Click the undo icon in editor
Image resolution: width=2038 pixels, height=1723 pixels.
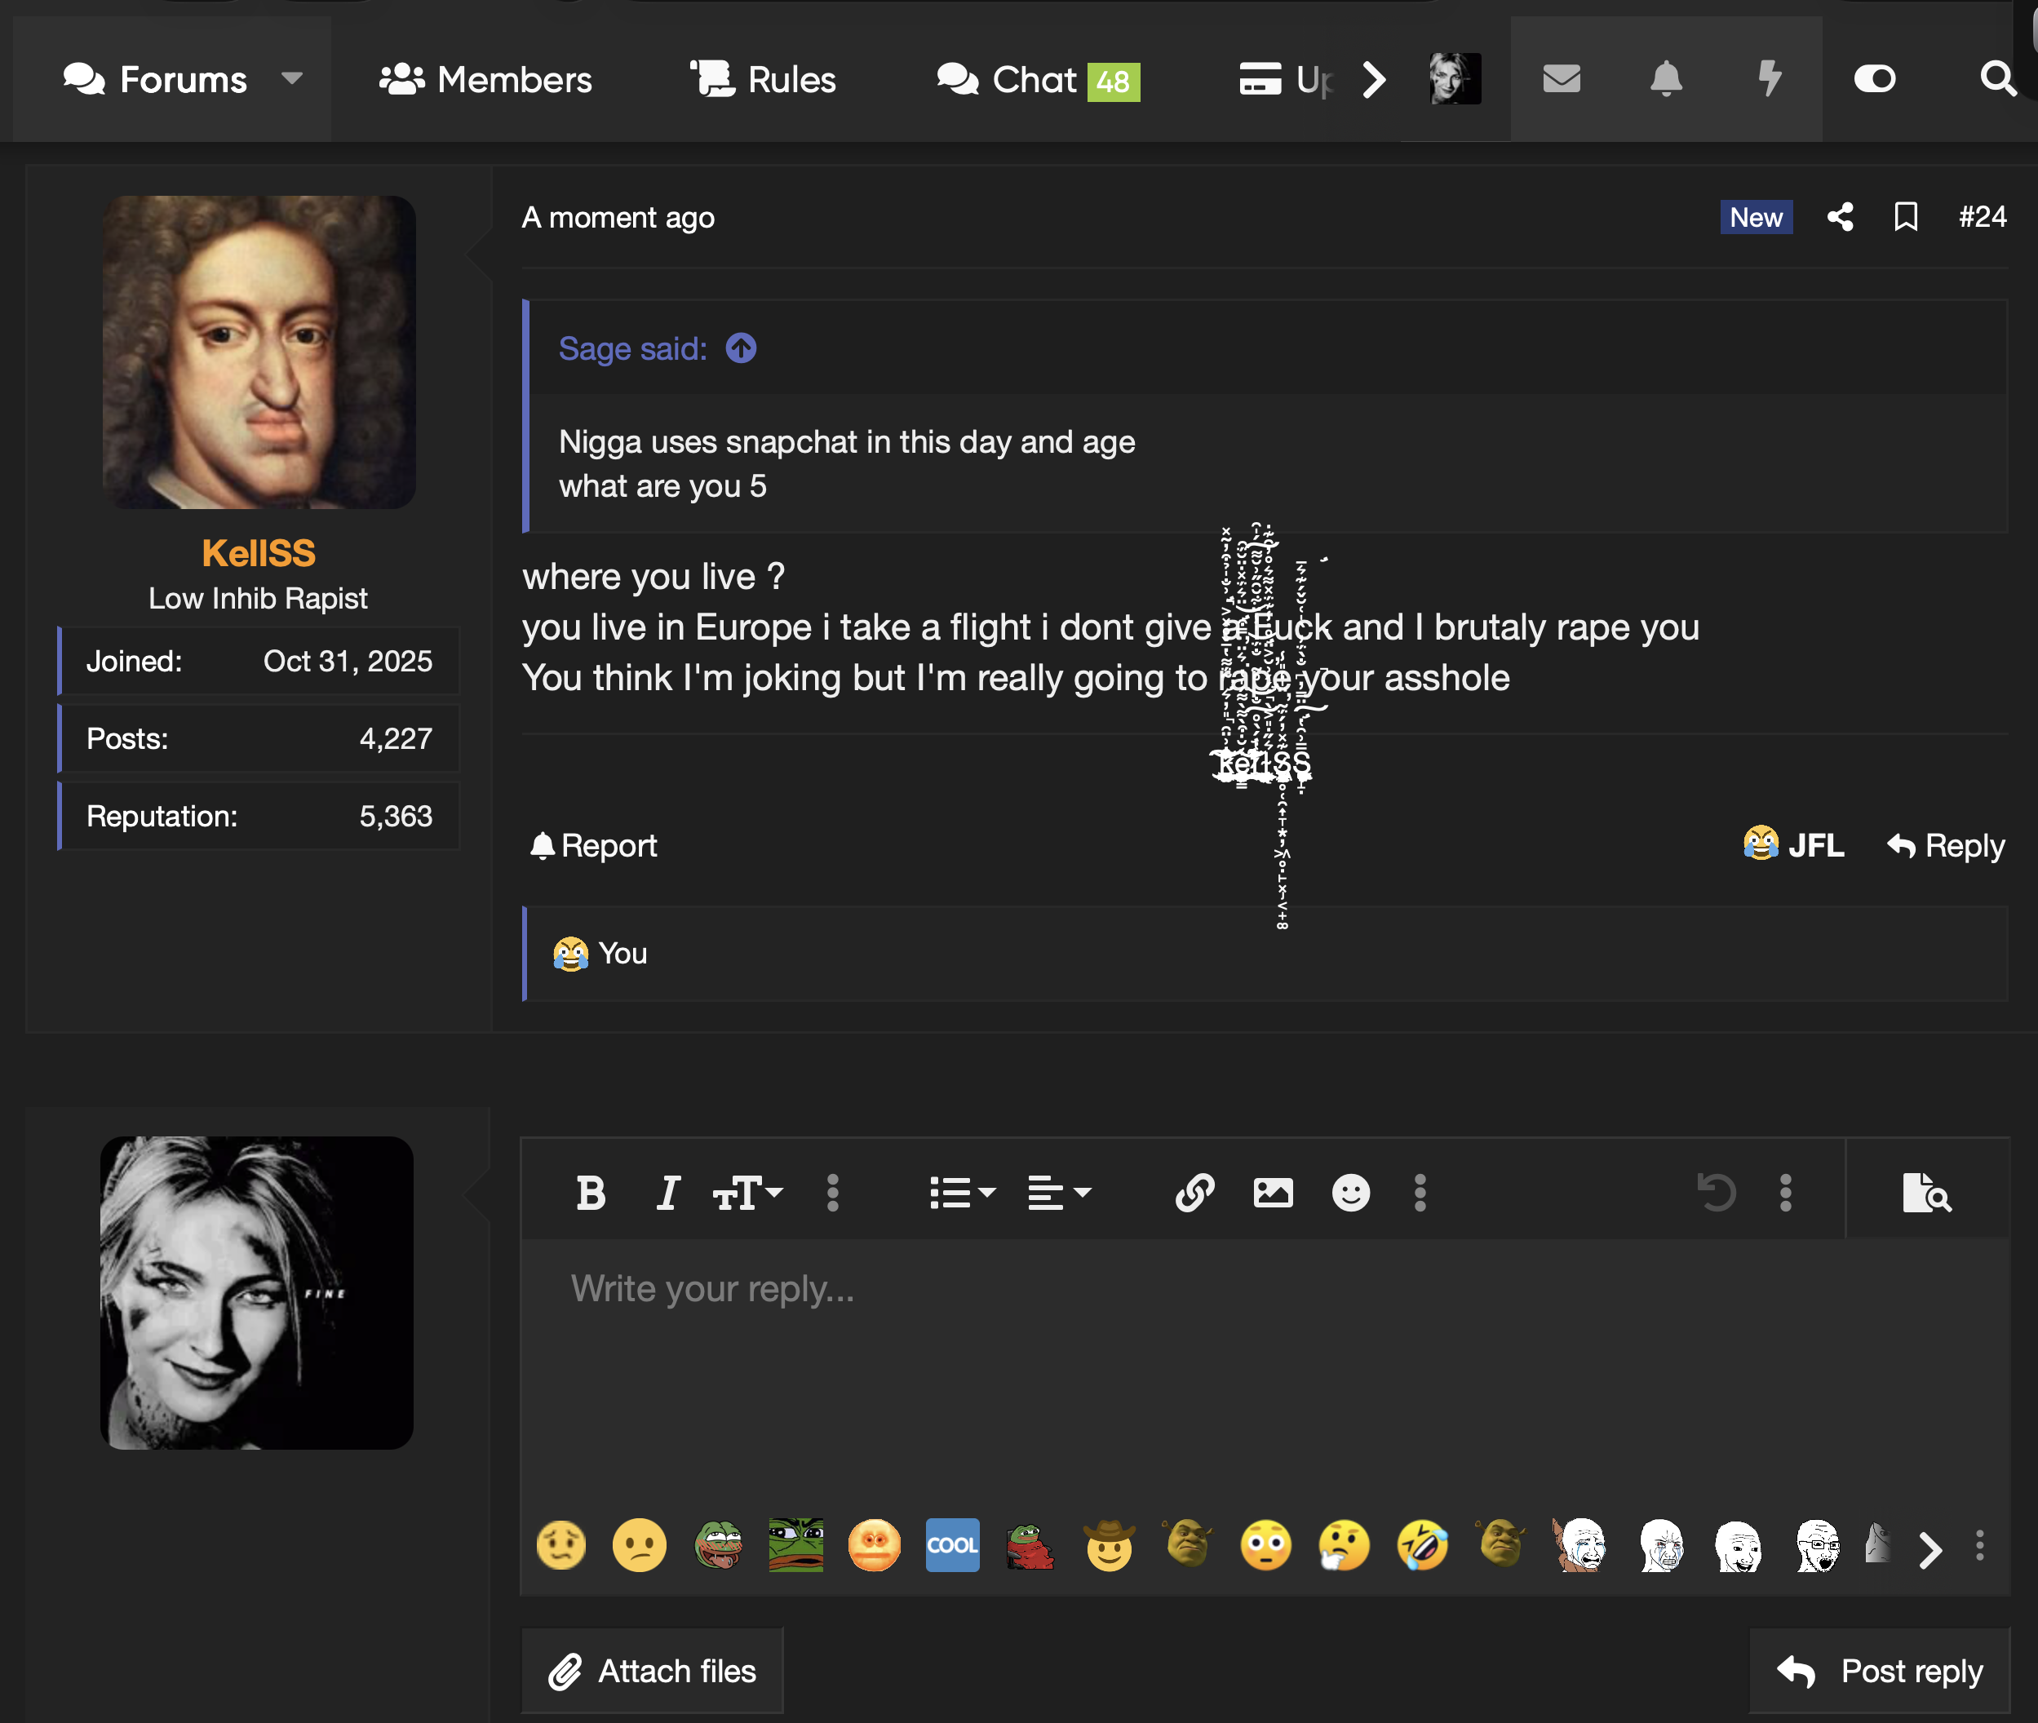(x=1717, y=1193)
